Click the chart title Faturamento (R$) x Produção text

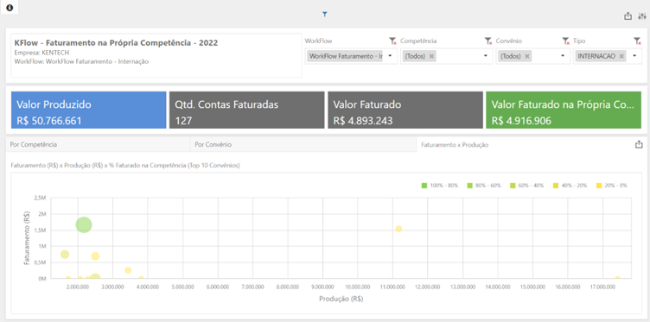(125, 165)
